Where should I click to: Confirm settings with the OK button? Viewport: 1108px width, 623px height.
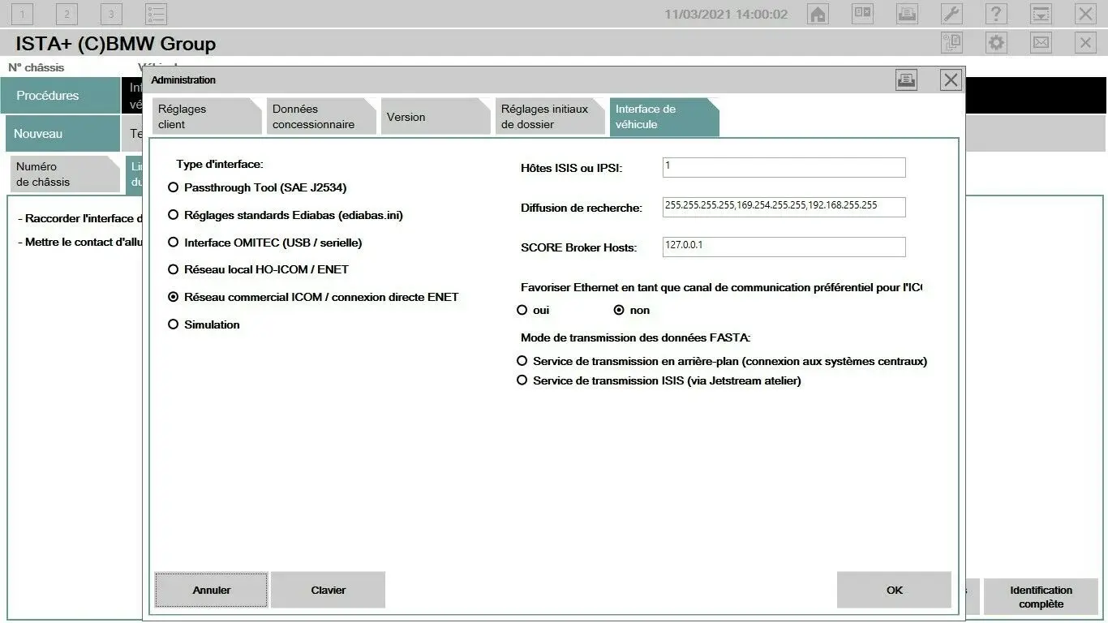click(894, 590)
